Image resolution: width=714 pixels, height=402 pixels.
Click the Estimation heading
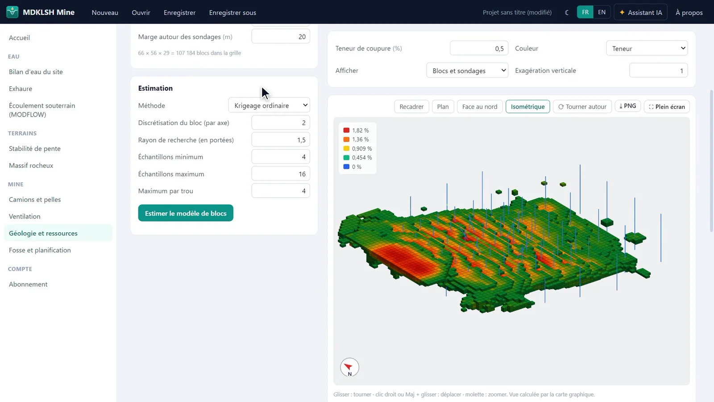click(155, 88)
